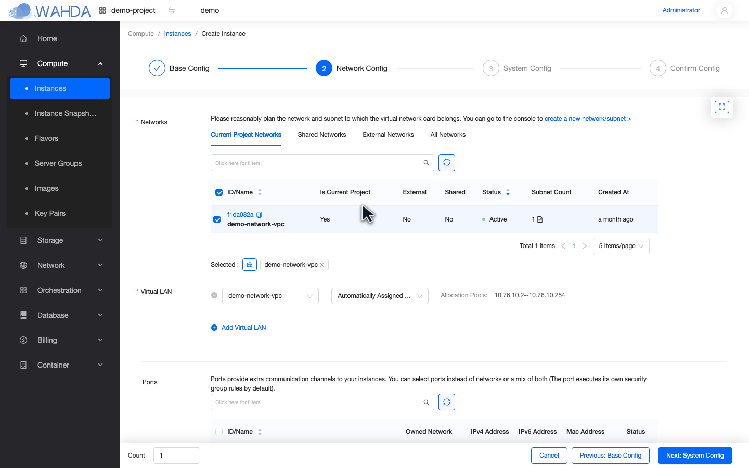Expand the Storage menu chevron
This screenshot has height=468, width=749.
coord(100,240)
